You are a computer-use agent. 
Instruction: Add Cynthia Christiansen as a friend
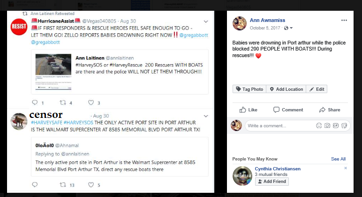coord(272,182)
